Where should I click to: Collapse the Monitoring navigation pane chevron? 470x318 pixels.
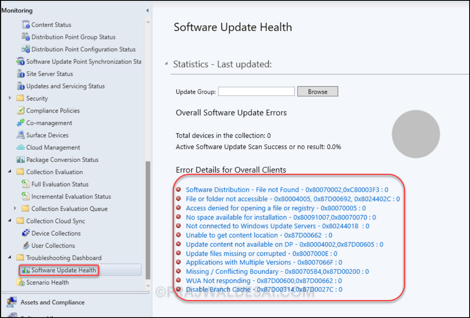click(147, 11)
